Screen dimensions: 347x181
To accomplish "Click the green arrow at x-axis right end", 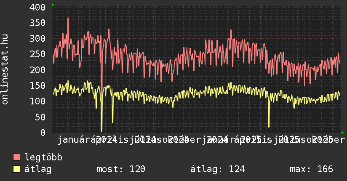I will [343, 132].
